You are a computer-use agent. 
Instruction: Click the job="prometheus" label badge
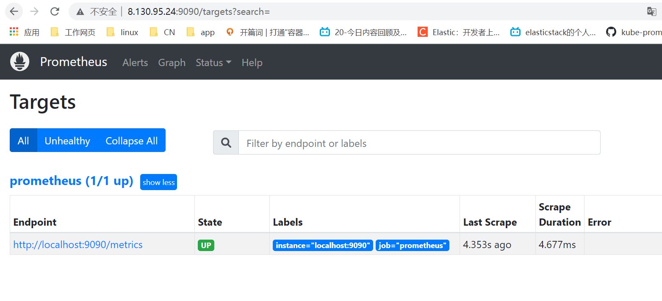[413, 246]
